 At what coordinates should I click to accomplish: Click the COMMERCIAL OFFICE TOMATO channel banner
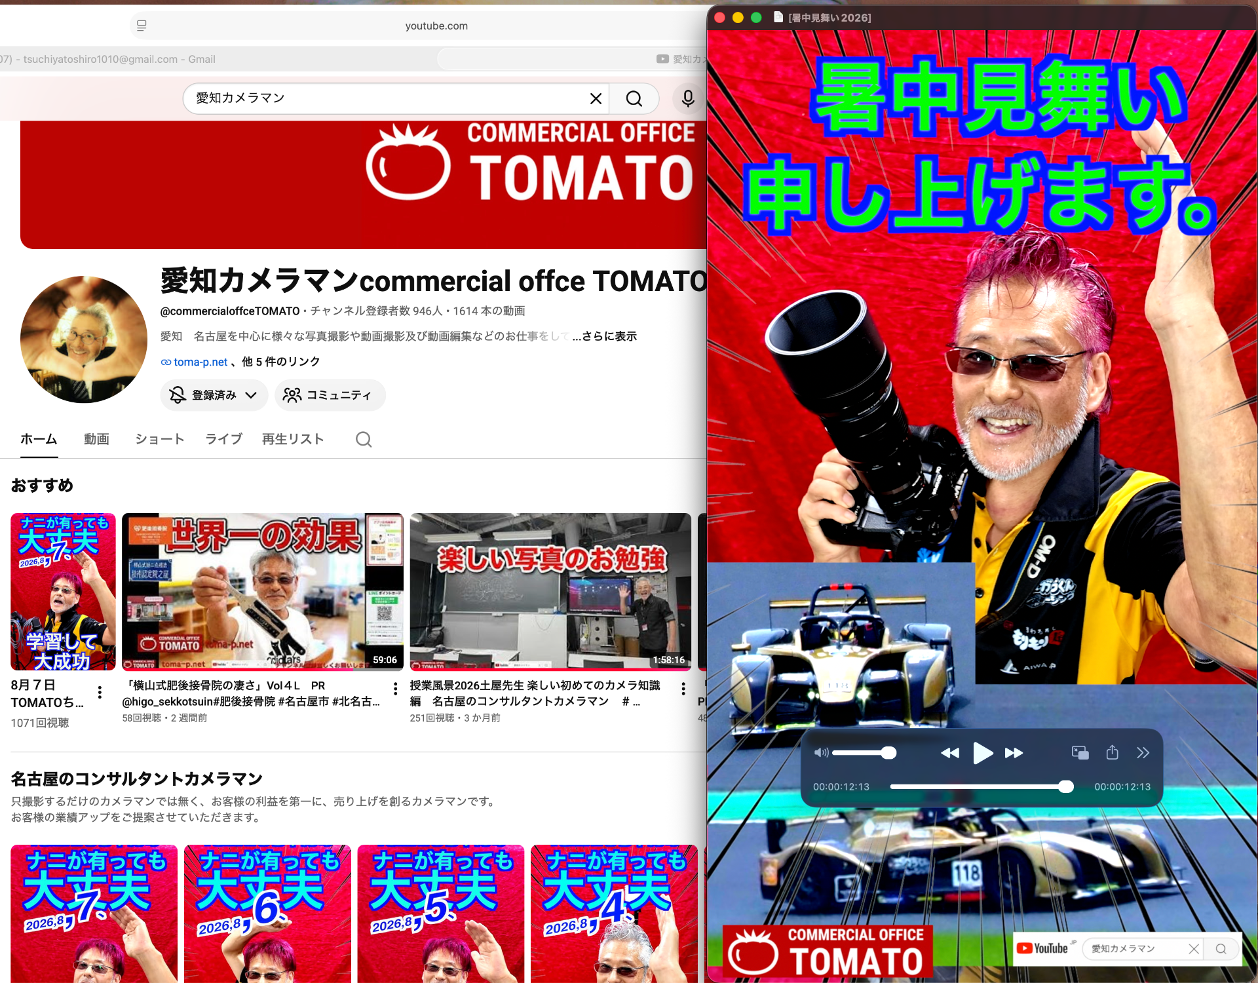coord(364,185)
